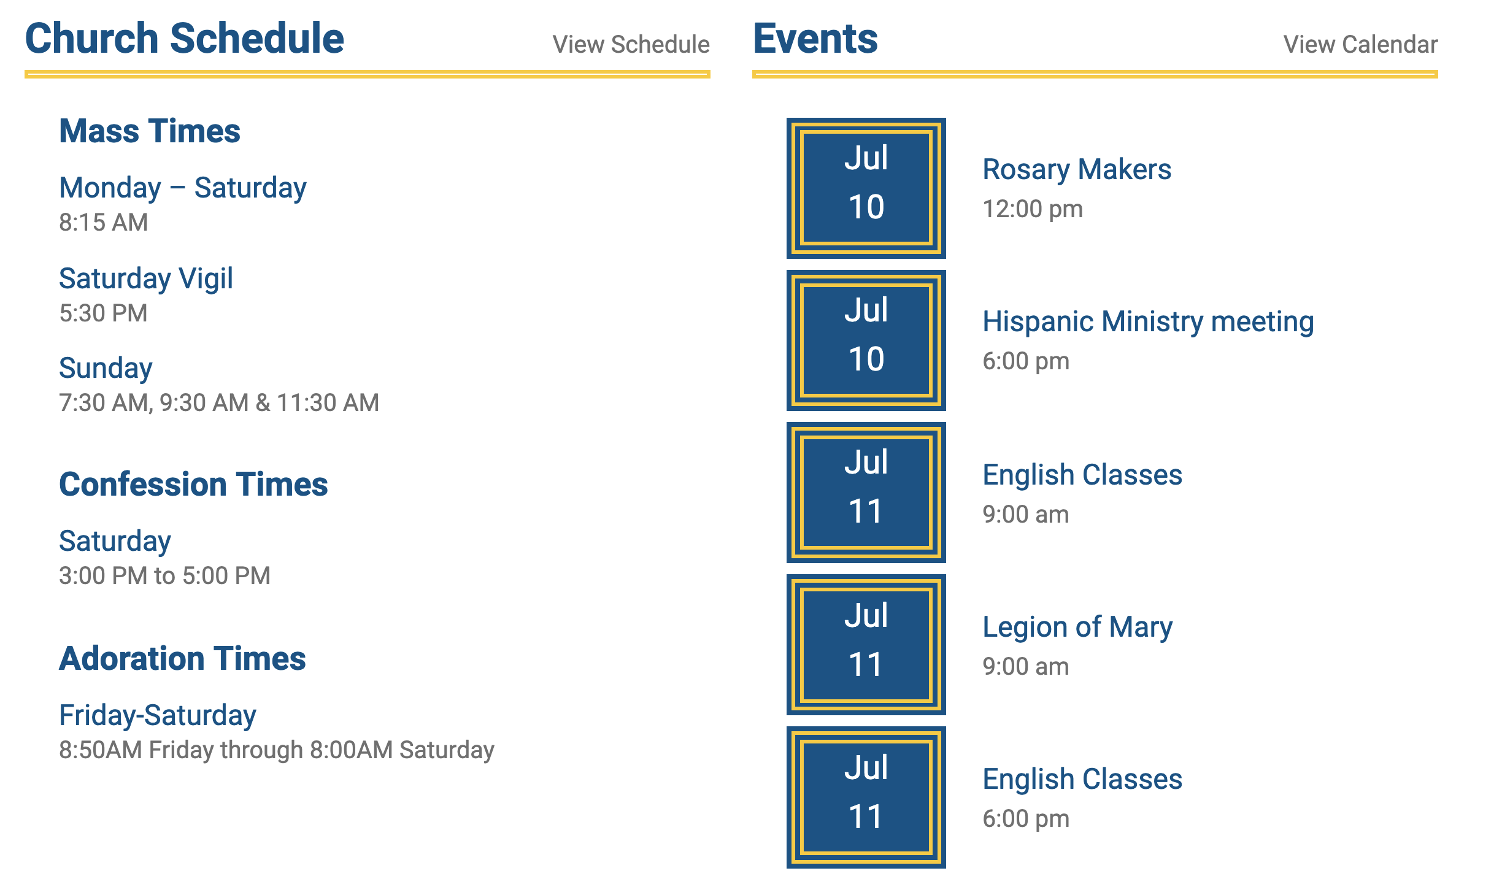This screenshot has height=887, width=1502.
Task: Click the Church Schedule heading
Action: click(184, 39)
